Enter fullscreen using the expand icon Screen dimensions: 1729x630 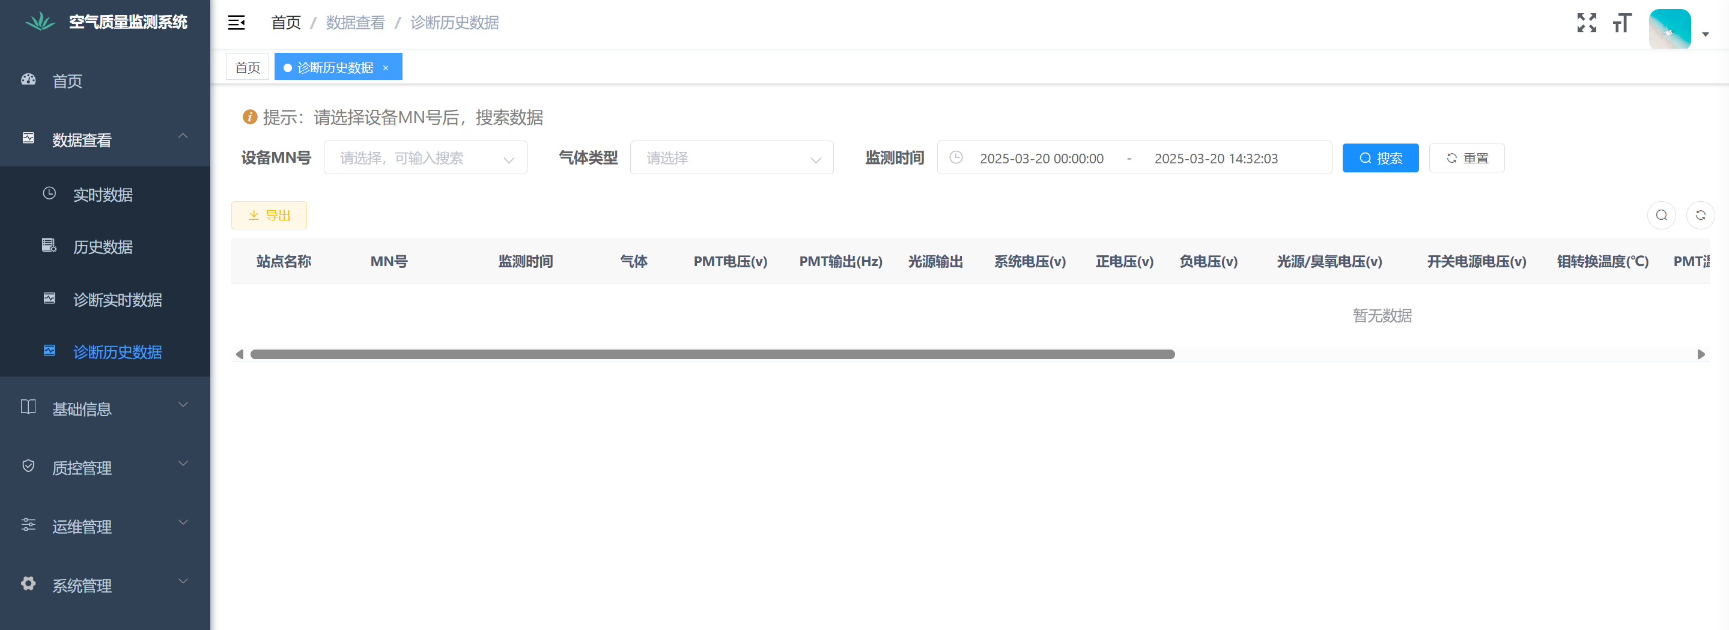point(1587,22)
